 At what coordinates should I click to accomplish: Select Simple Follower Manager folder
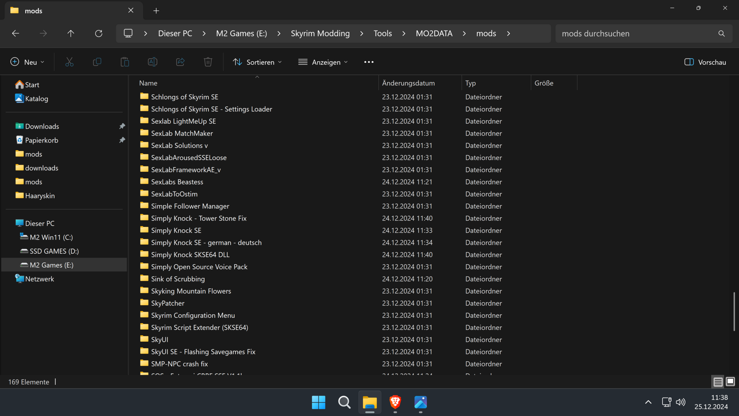pos(184,206)
